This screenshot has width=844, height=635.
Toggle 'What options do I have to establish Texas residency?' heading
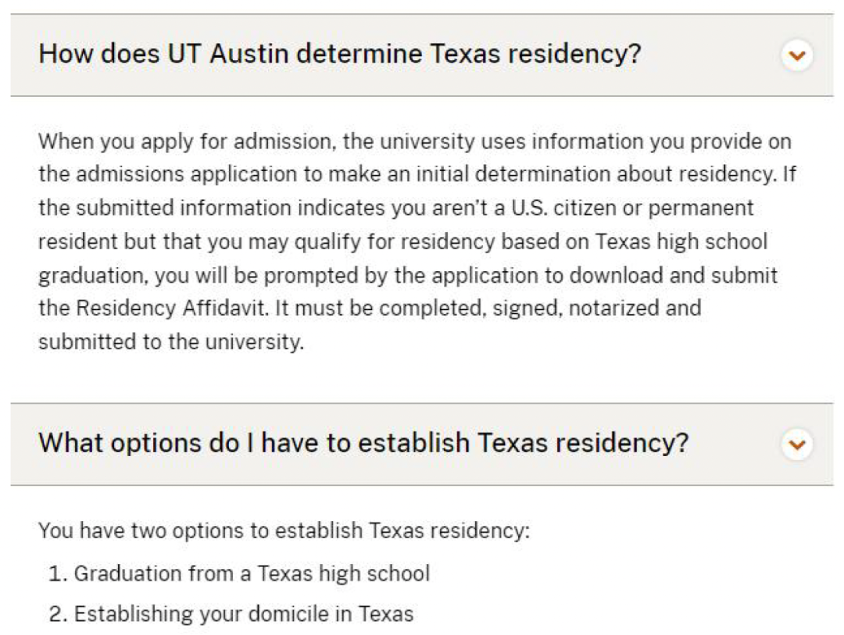pos(363,443)
